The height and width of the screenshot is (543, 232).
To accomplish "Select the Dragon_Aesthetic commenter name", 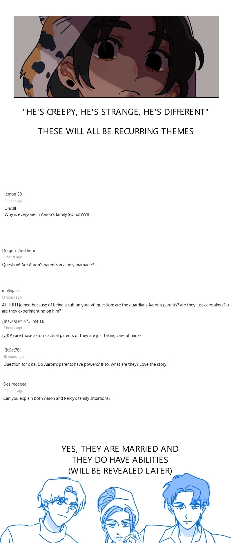I will 19,251.
